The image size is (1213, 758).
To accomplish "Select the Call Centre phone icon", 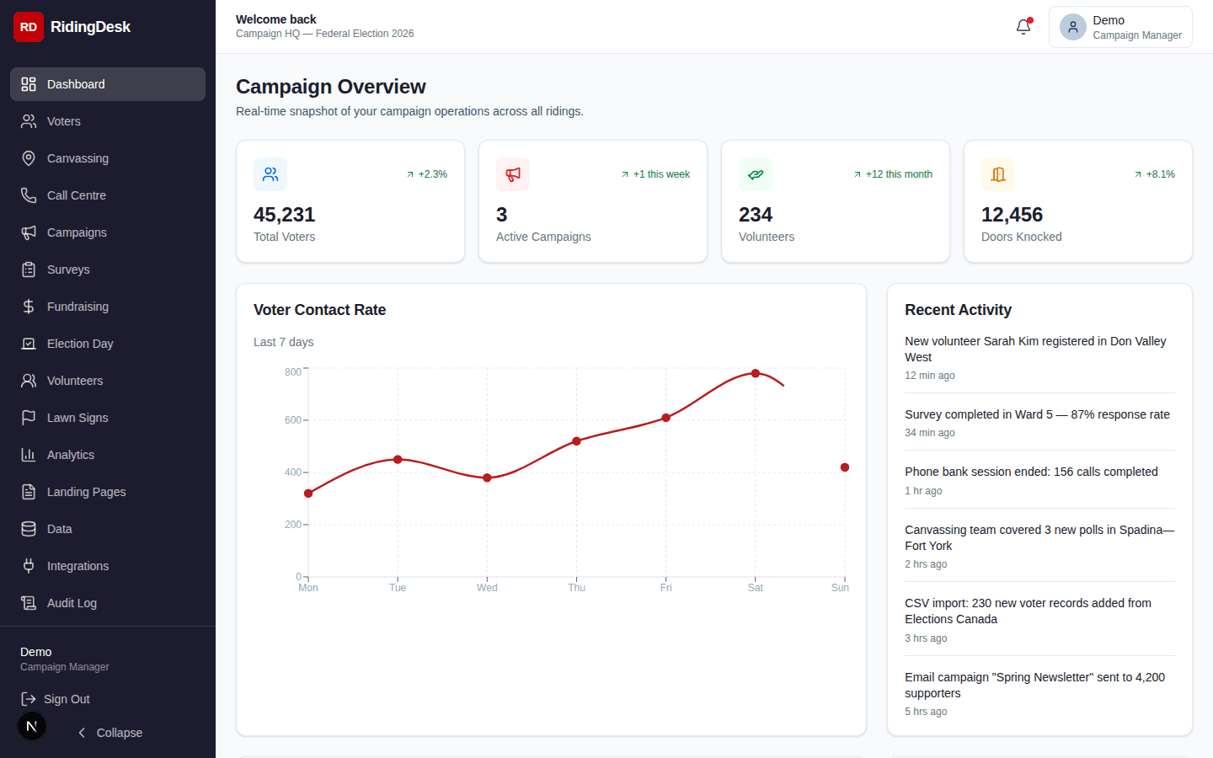I will (28, 195).
